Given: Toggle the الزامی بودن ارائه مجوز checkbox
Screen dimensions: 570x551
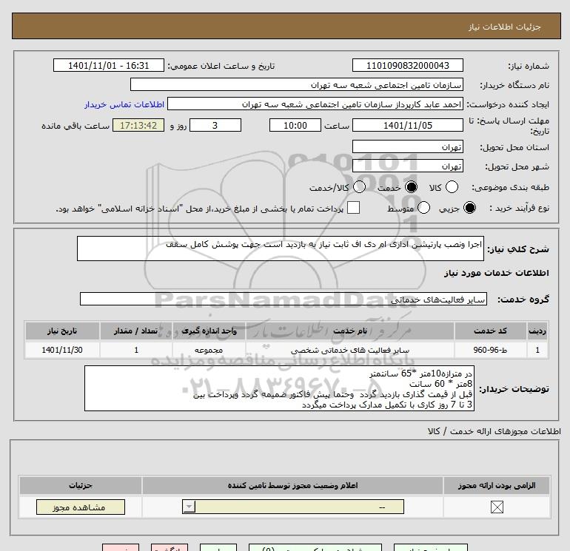Looking at the screenshot, I should 497,507.
